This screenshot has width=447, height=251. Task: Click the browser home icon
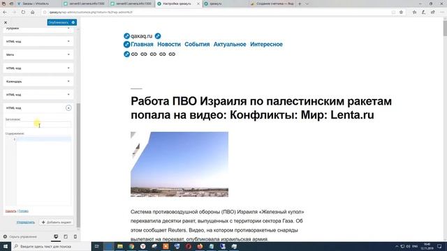tap(33, 13)
